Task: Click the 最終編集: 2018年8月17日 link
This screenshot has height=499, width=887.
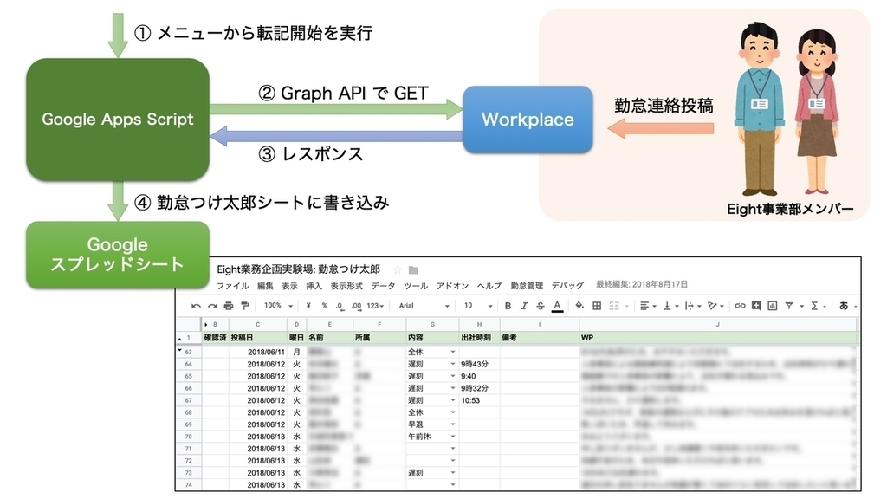Action: coord(642,284)
